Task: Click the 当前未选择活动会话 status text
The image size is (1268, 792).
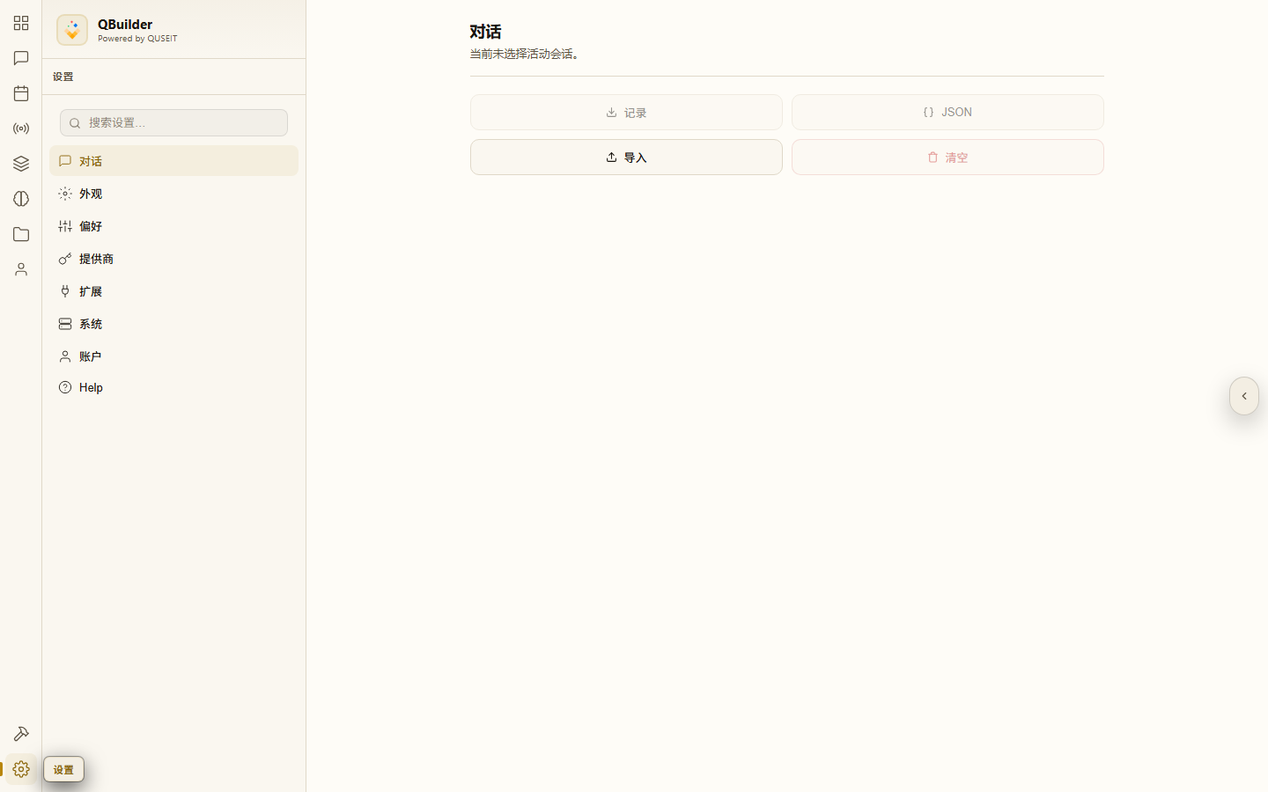Action: pos(527,54)
